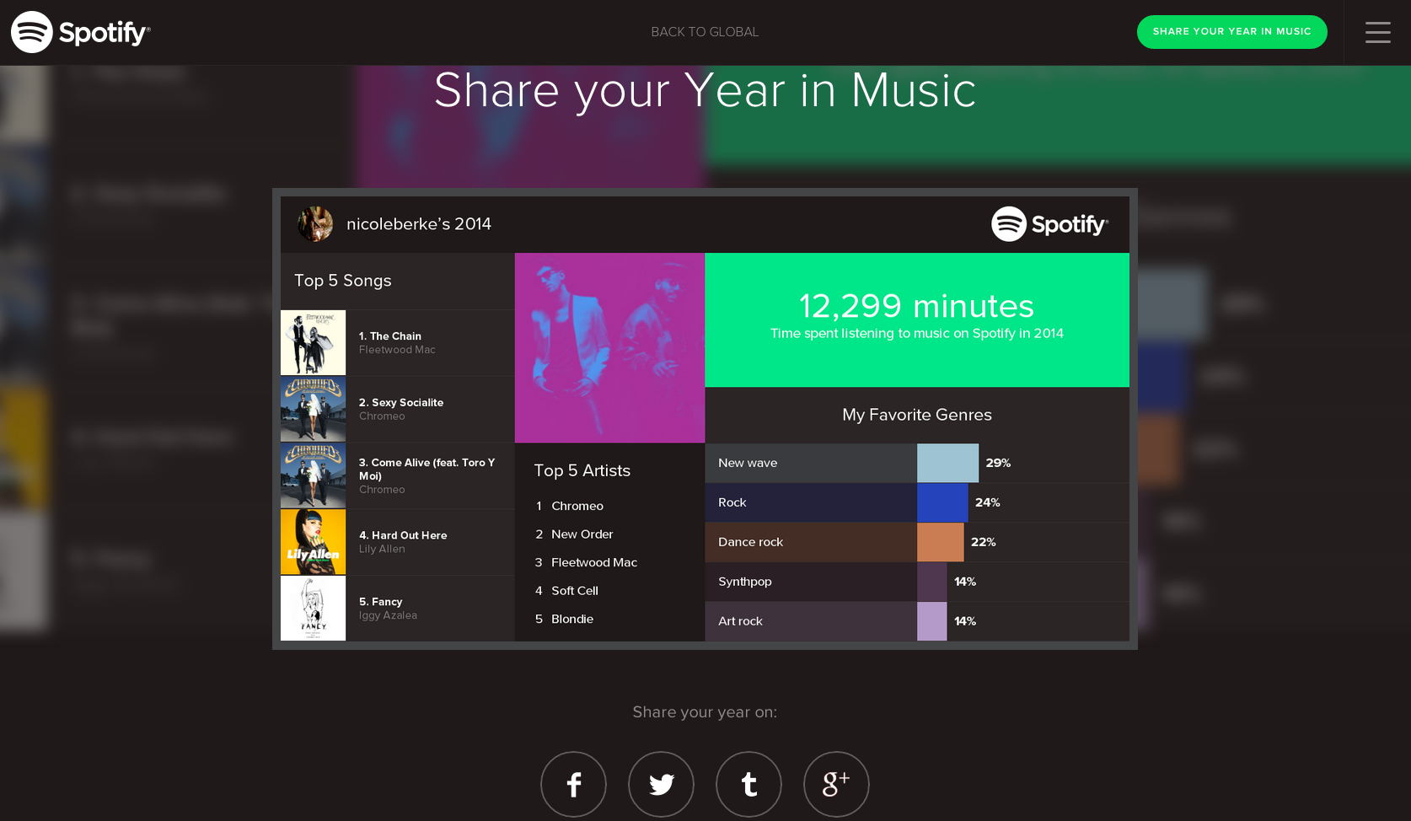Image resolution: width=1411 pixels, height=821 pixels.
Task: Select New Order in Top 5 Artists
Action: tap(582, 534)
